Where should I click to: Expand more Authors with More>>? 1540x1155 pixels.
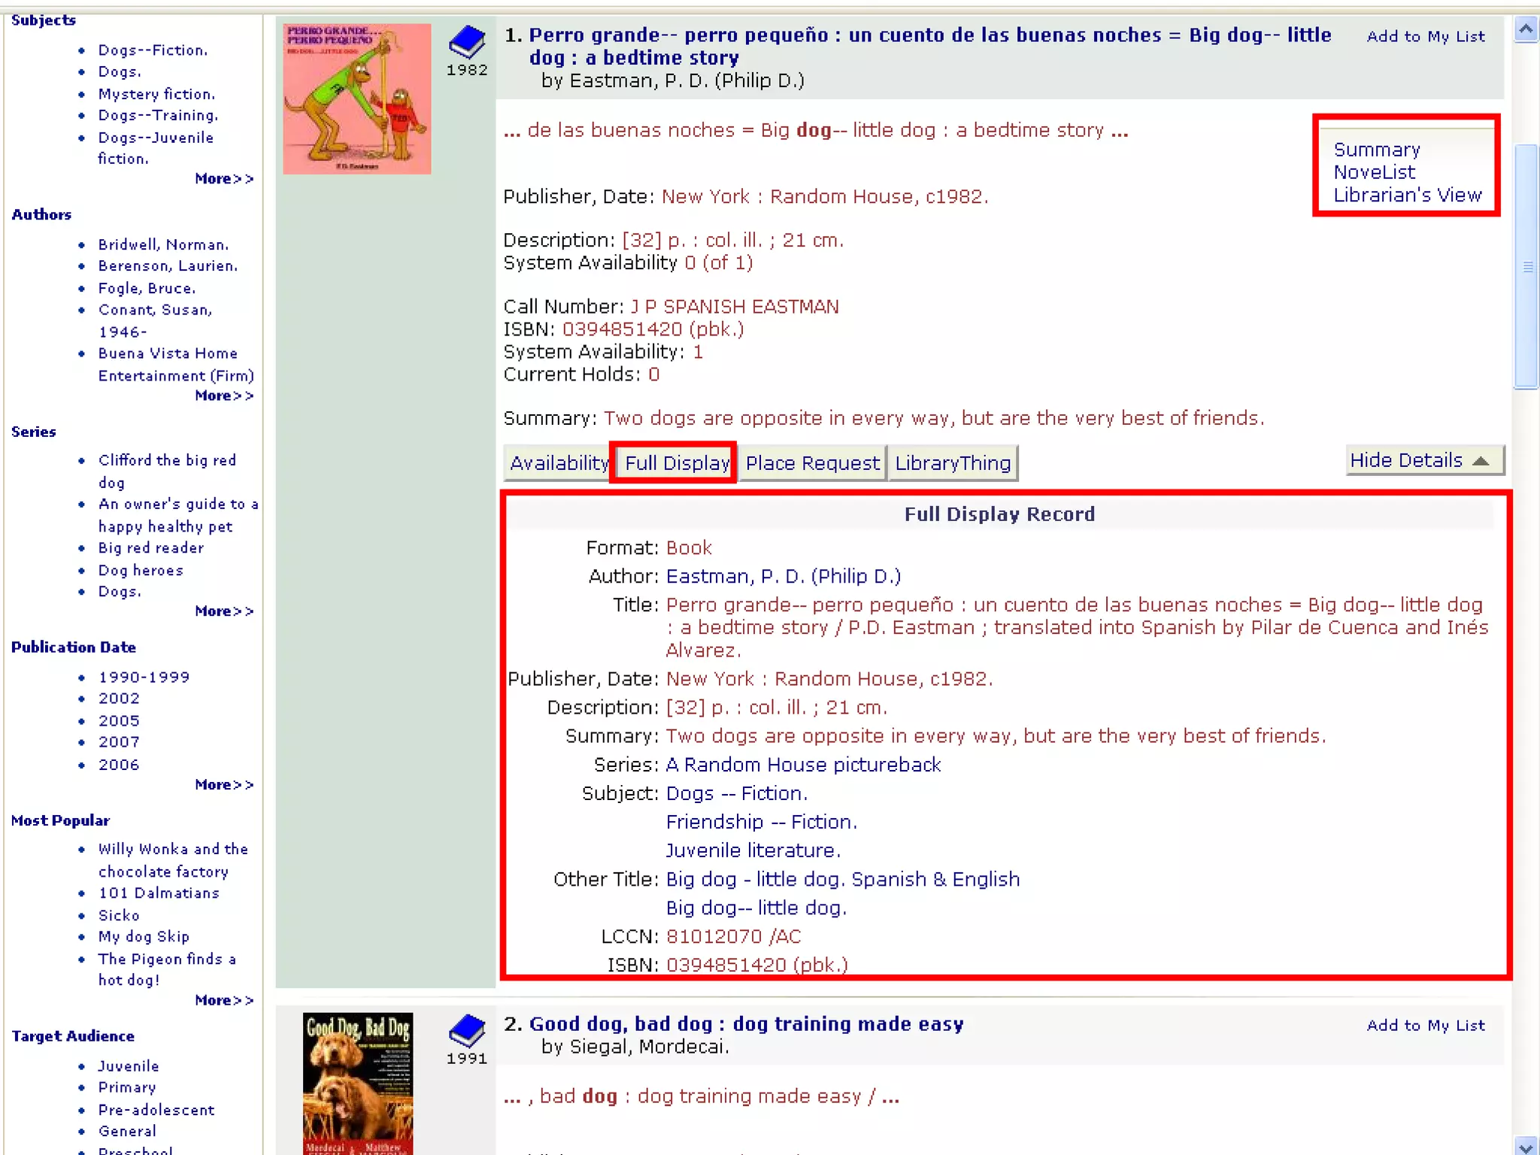pyautogui.click(x=223, y=396)
